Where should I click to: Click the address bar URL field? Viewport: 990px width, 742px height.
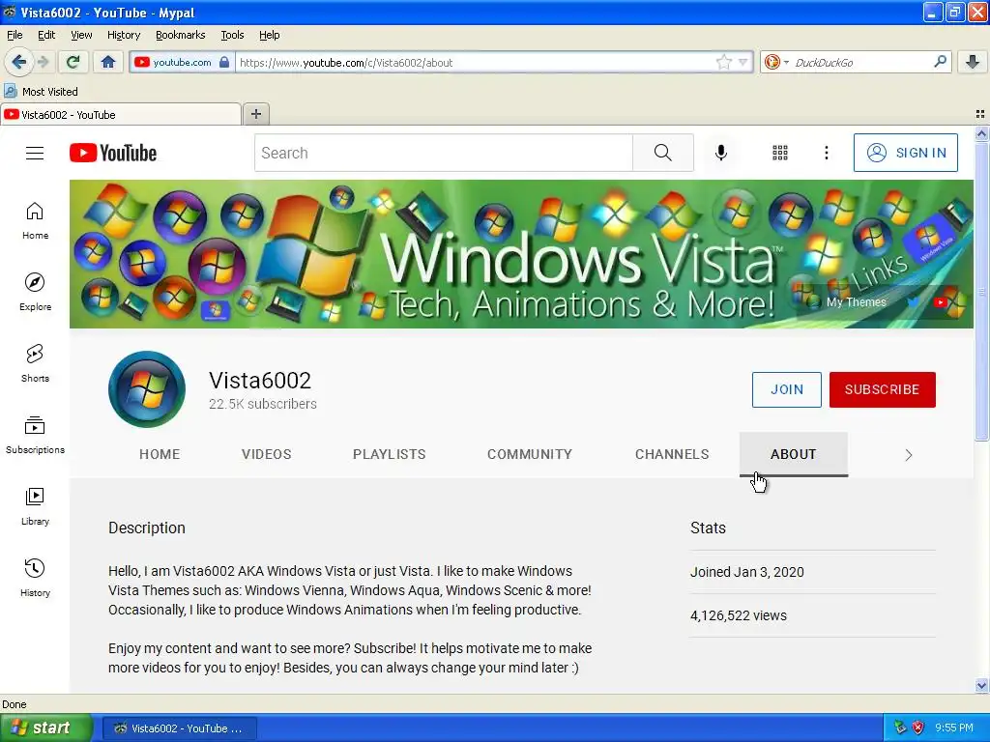[x=475, y=63]
